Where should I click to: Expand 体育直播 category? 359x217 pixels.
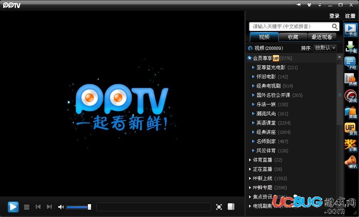pyautogui.click(x=250, y=160)
